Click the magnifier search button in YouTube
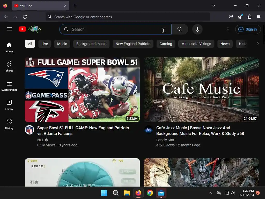Viewport: 265px width, 199px height. tap(180, 29)
